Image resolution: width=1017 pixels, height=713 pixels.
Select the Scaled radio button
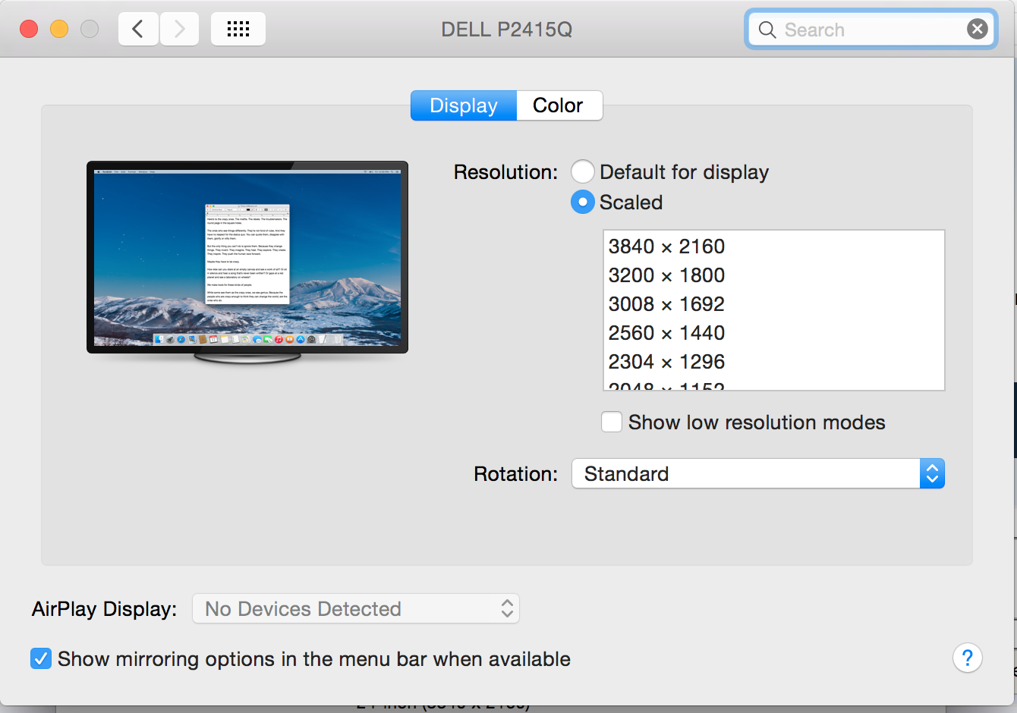583,203
